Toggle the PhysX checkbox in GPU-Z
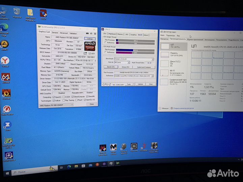This screenshot has width=243, height=182. tap(76, 100)
